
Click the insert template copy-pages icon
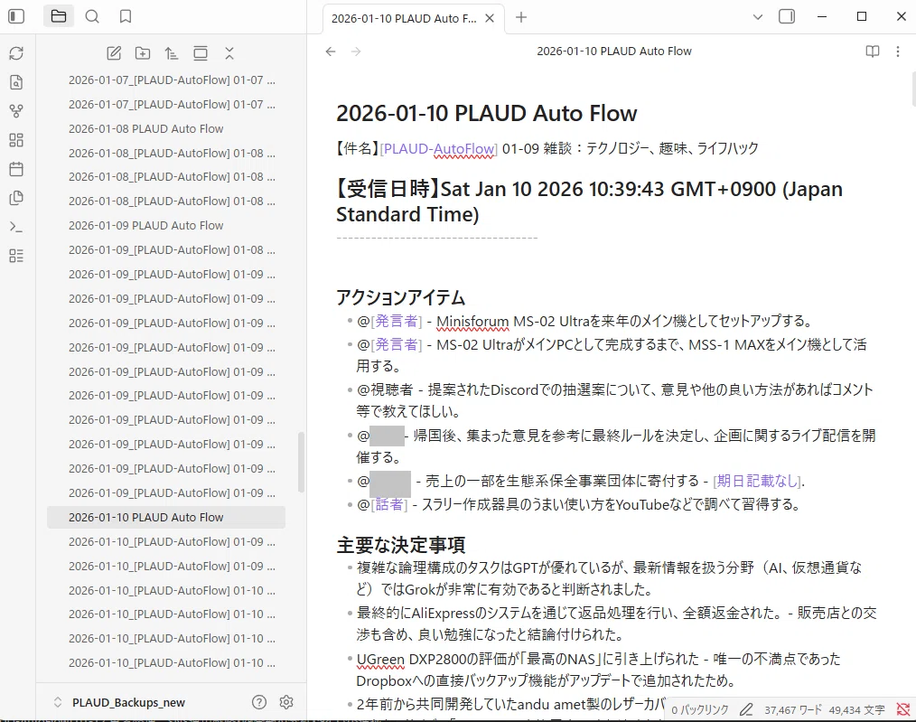click(16, 198)
